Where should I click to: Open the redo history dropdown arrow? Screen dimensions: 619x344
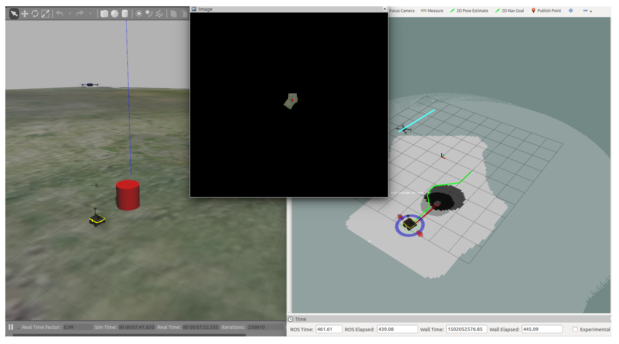(90, 13)
